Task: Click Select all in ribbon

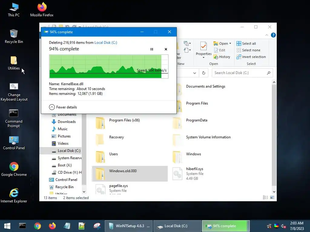Action: (x=246, y=43)
